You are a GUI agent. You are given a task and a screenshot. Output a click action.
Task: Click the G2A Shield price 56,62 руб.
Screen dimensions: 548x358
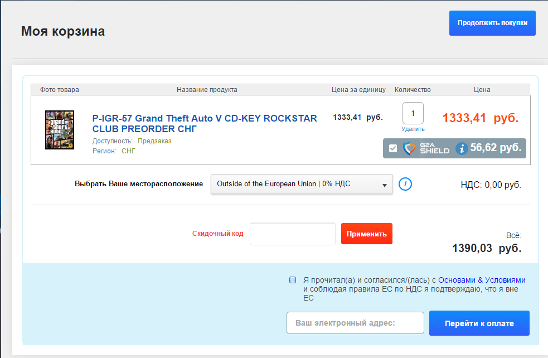(x=496, y=148)
